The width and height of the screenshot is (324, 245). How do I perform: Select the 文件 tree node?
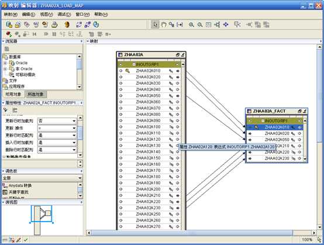click(13, 81)
